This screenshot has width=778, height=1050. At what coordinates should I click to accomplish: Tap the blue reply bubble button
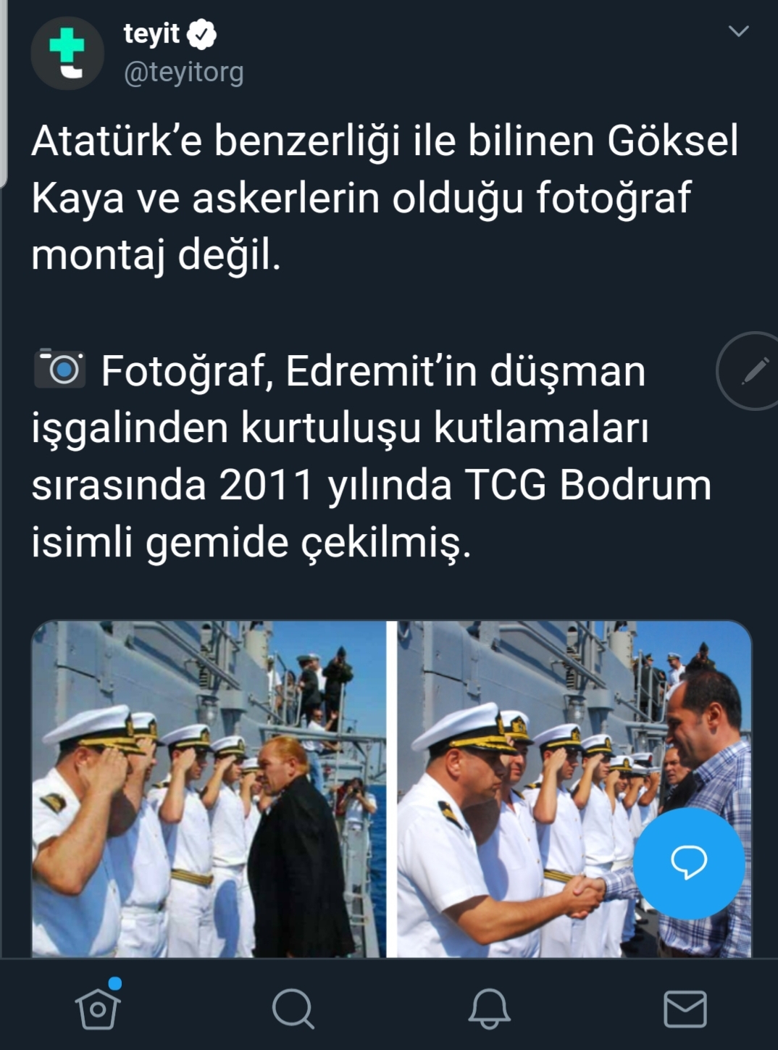tap(689, 863)
